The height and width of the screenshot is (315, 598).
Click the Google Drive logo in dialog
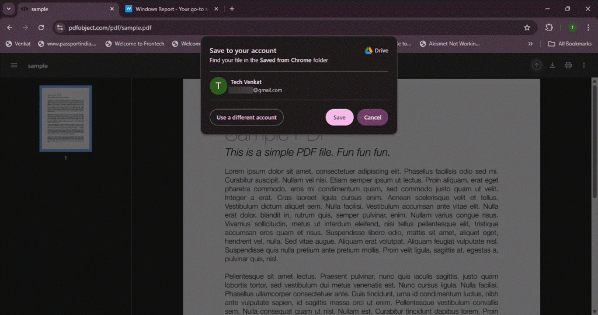pos(368,50)
